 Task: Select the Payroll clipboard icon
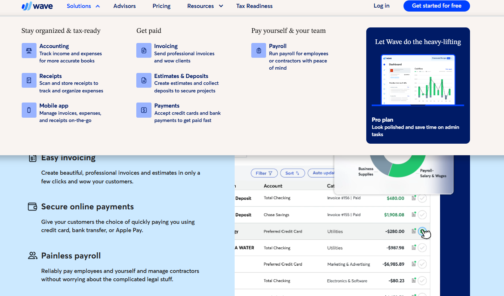[x=258, y=51]
